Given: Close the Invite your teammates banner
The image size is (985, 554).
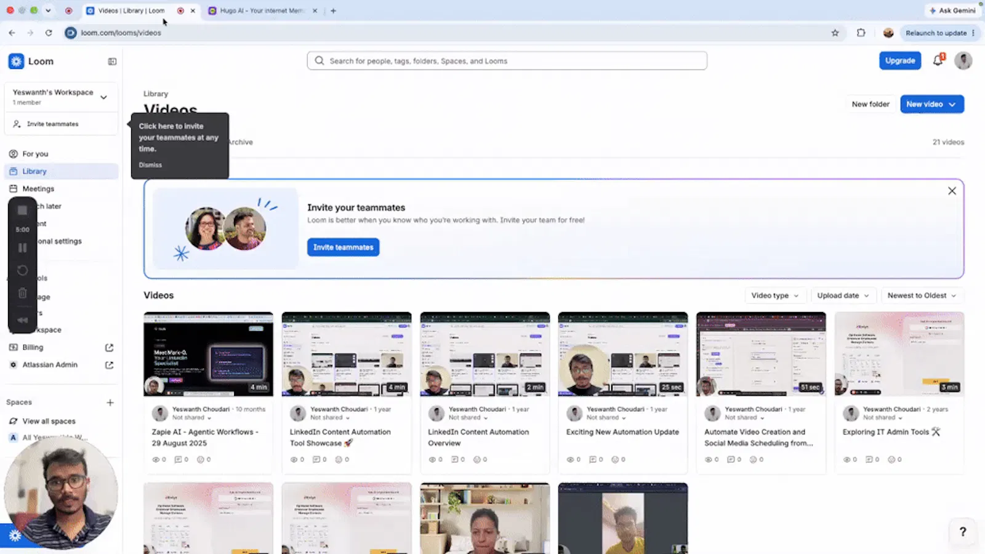Looking at the screenshot, I should (x=952, y=191).
